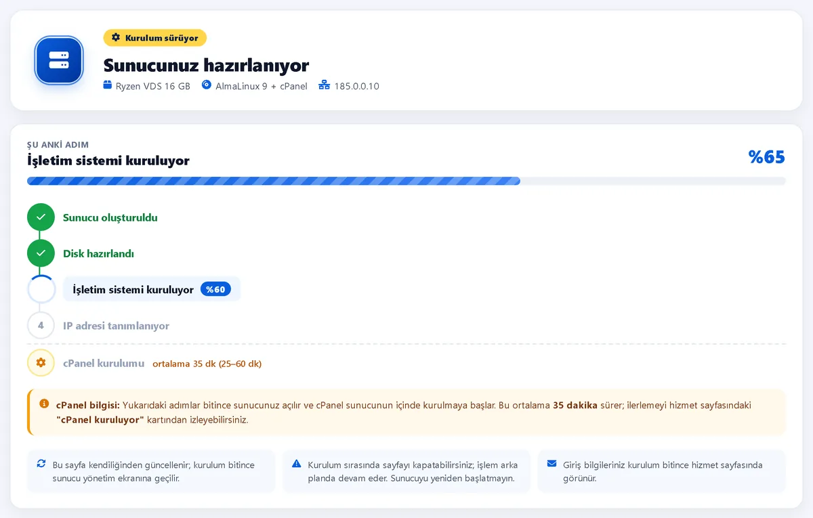Click the Kurulum sürüyor status badge

(x=154, y=38)
